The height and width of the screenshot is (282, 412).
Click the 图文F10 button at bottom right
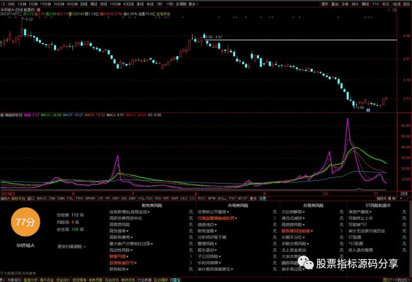point(389,280)
